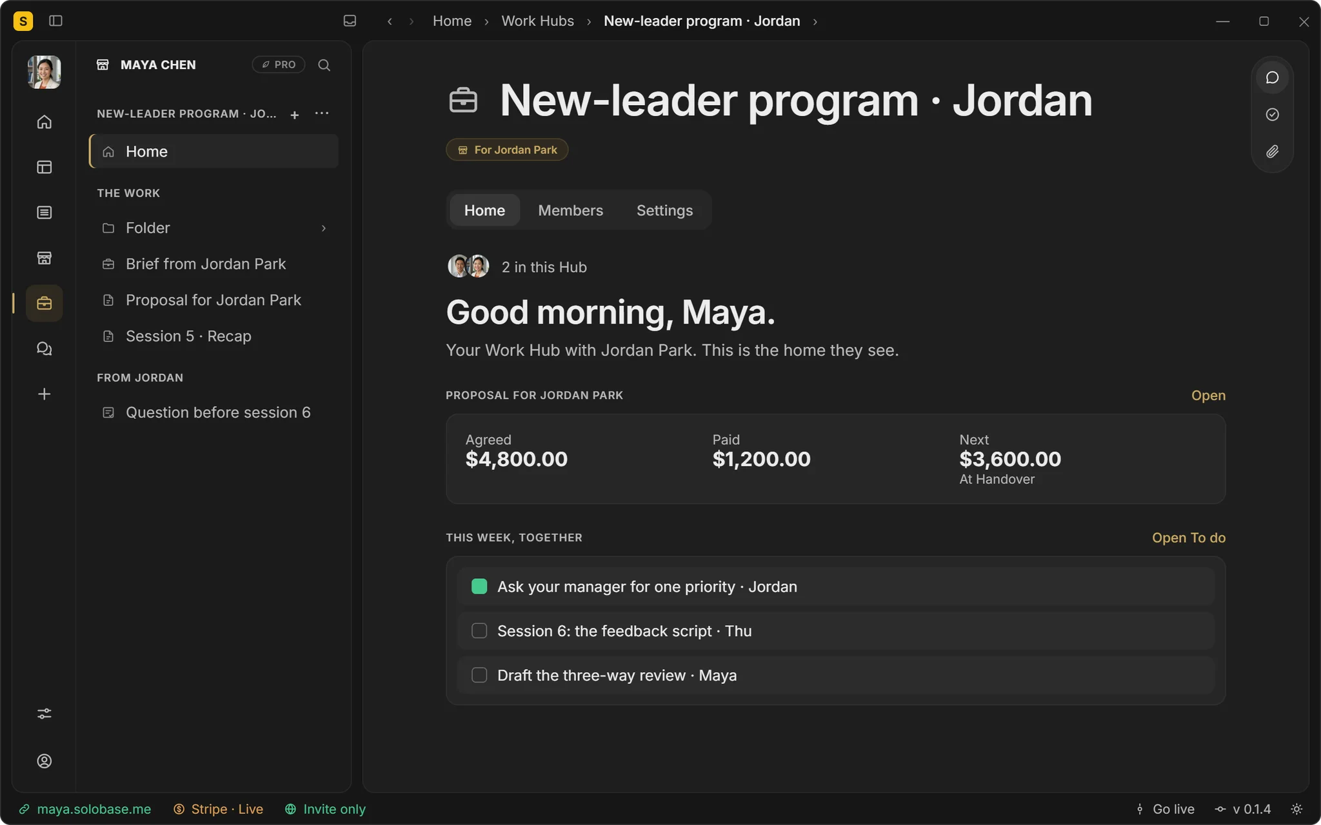Navigate back with the left arrow
Screen dimensions: 1321x825
pos(390,21)
